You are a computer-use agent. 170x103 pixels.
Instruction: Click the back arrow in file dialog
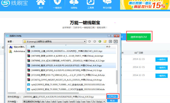click(x=89, y=41)
